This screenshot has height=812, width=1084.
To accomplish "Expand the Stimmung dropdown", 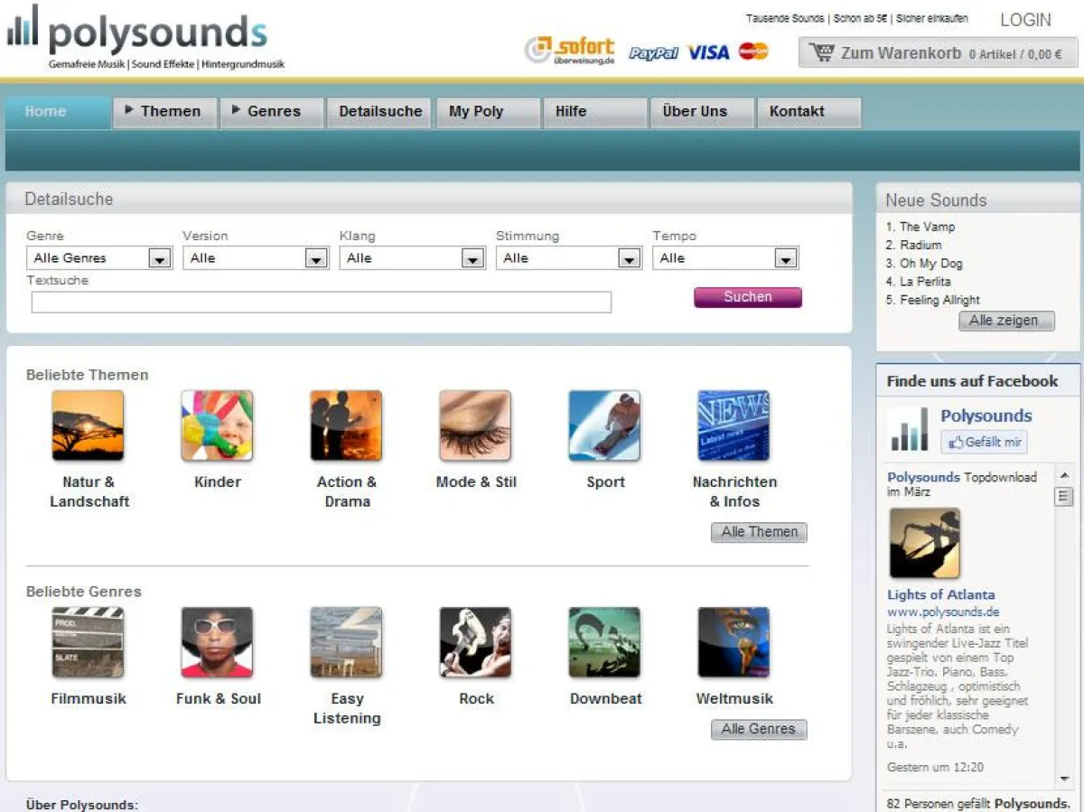I will pos(568,257).
